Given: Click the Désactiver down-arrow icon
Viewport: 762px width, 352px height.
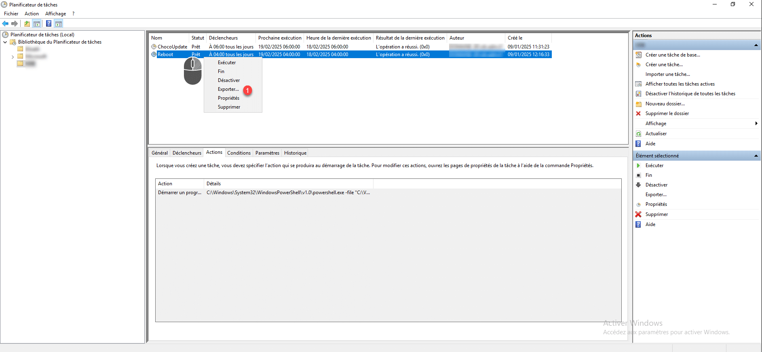Looking at the screenshot, I should [638, 185].
